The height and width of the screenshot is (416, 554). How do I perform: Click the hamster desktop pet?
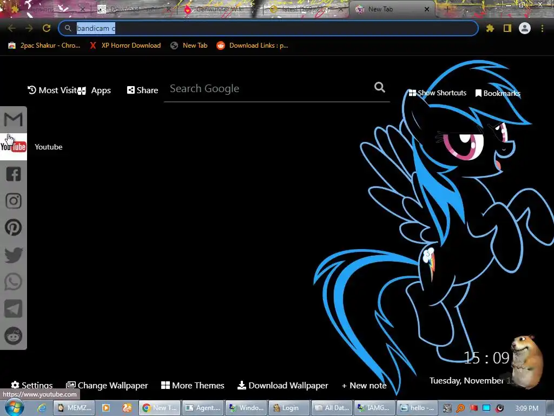coord(527,362)
